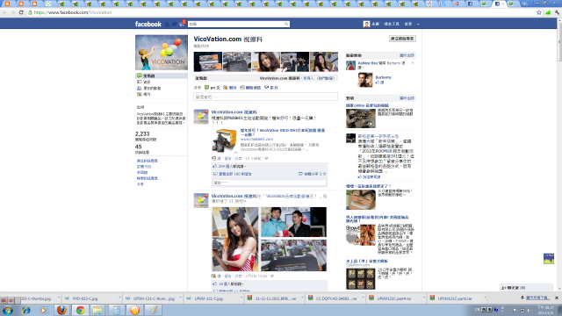Open Chrome from the taskbar
Image resolution: width=562 pixels, height=316 pixels.
80,310
